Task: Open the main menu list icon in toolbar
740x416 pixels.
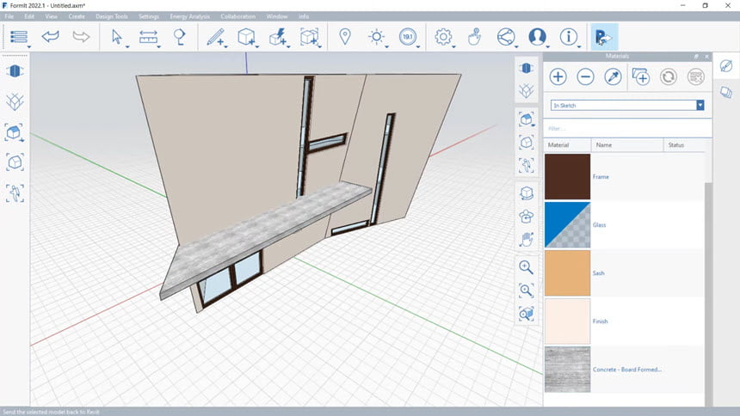Action: (18, 37)
